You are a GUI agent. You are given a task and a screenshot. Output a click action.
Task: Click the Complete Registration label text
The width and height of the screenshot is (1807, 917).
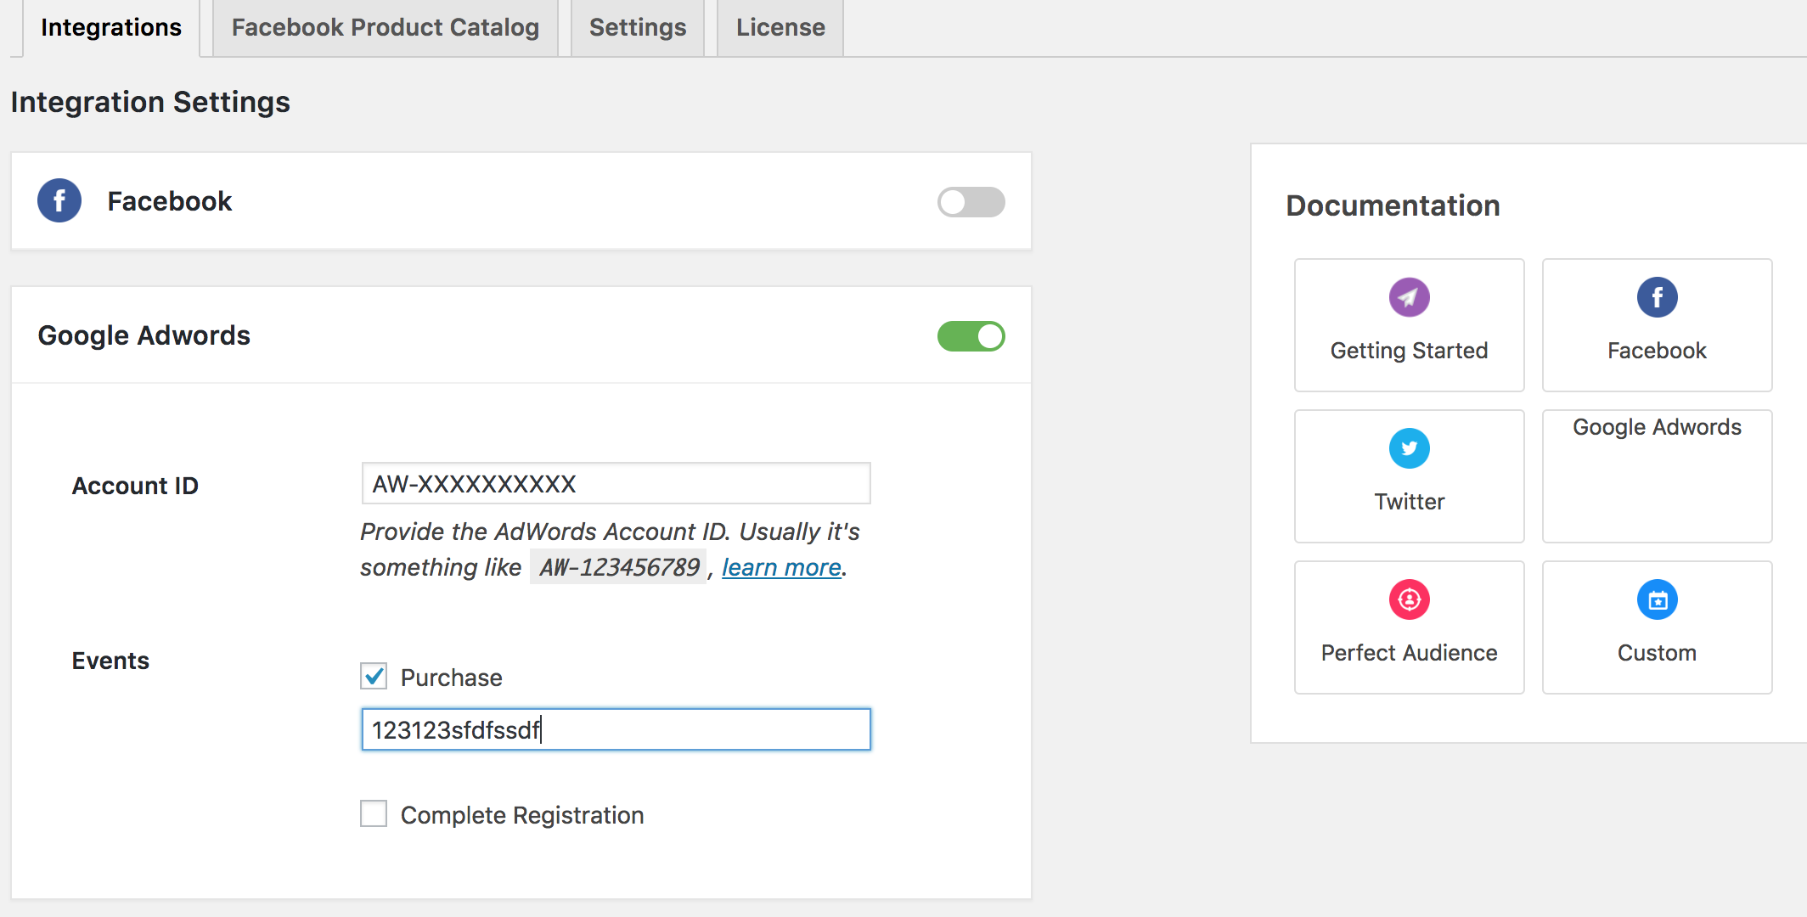click(522, 815)
